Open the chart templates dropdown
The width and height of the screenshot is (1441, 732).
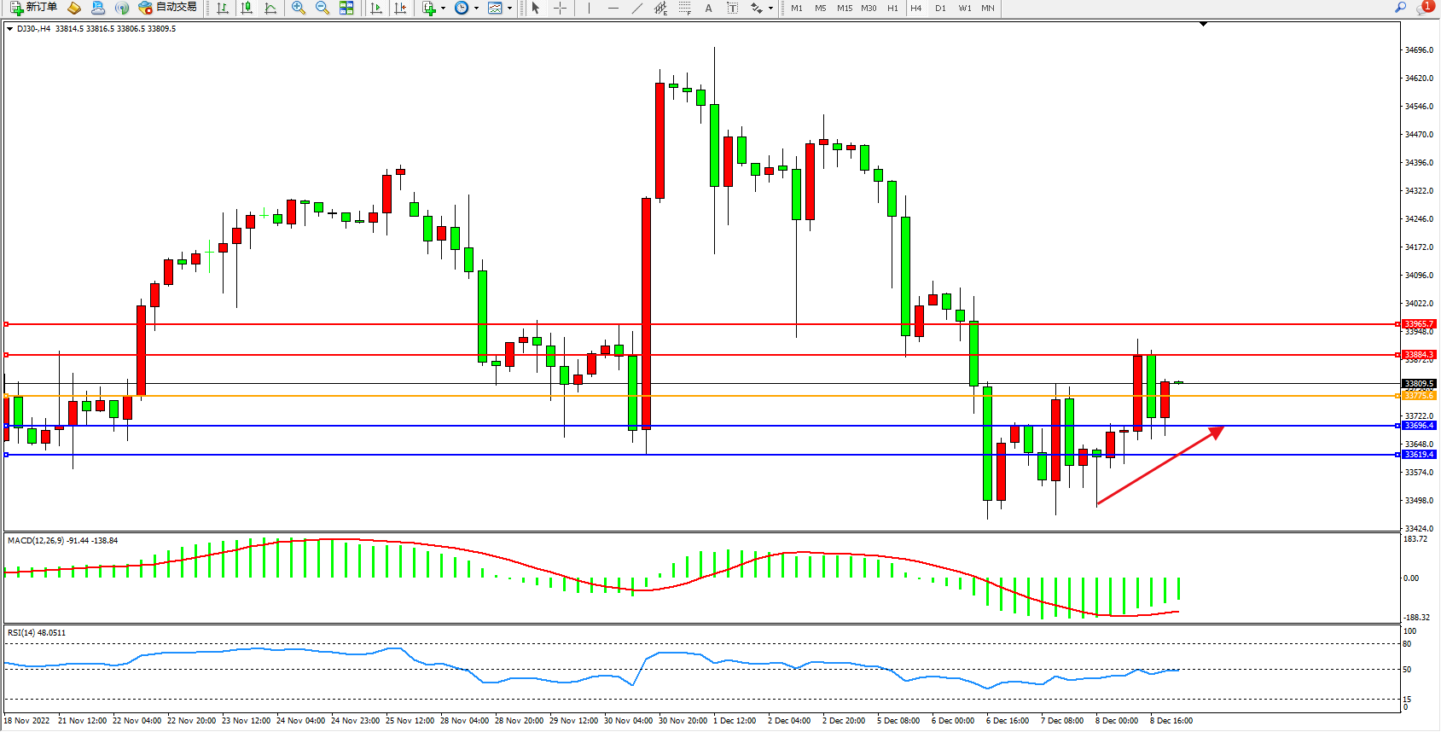[509, 8]
